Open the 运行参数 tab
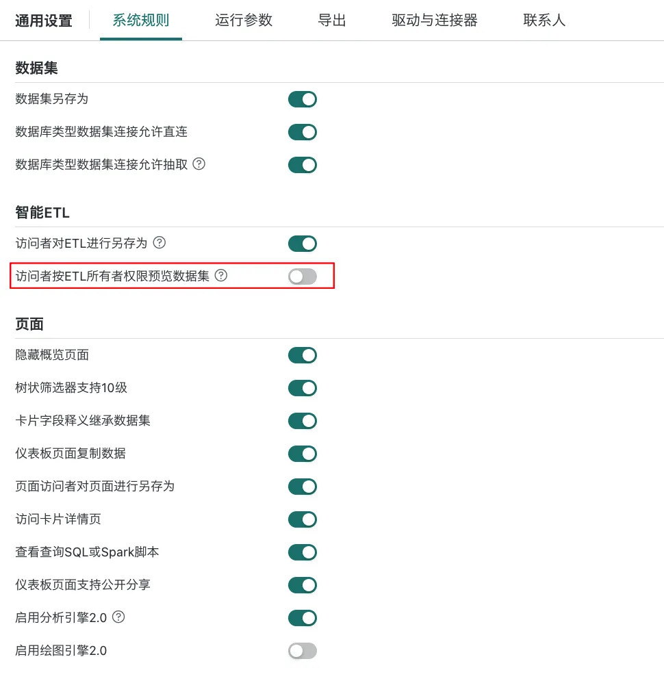Image resolution: width=664 pixels, height=683 pixels. [244, 21]
